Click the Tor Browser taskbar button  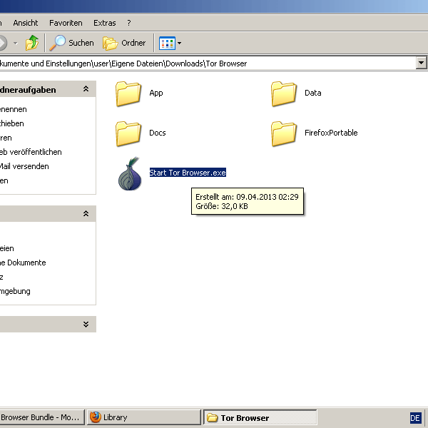(260, 417)
